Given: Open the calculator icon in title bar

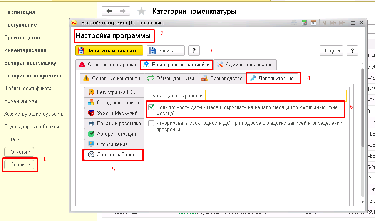Looking at the screenshot, I should tap(304, 23).
